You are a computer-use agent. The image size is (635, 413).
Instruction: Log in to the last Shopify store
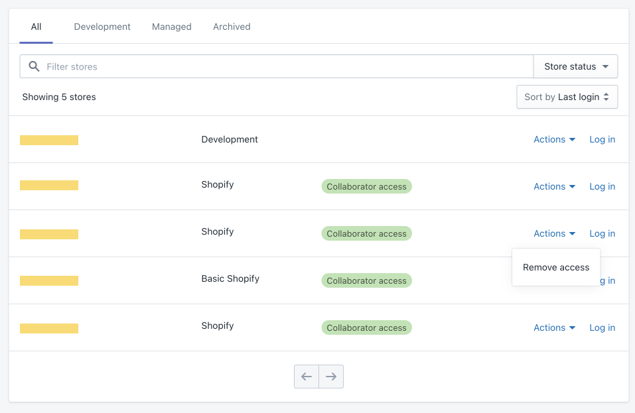tap(602, 327)
